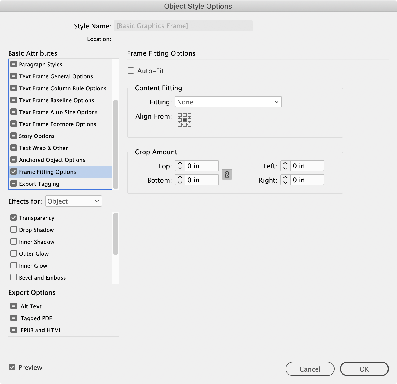
Task: Open the Effects for Object dropdown
Action: point(74,201)
